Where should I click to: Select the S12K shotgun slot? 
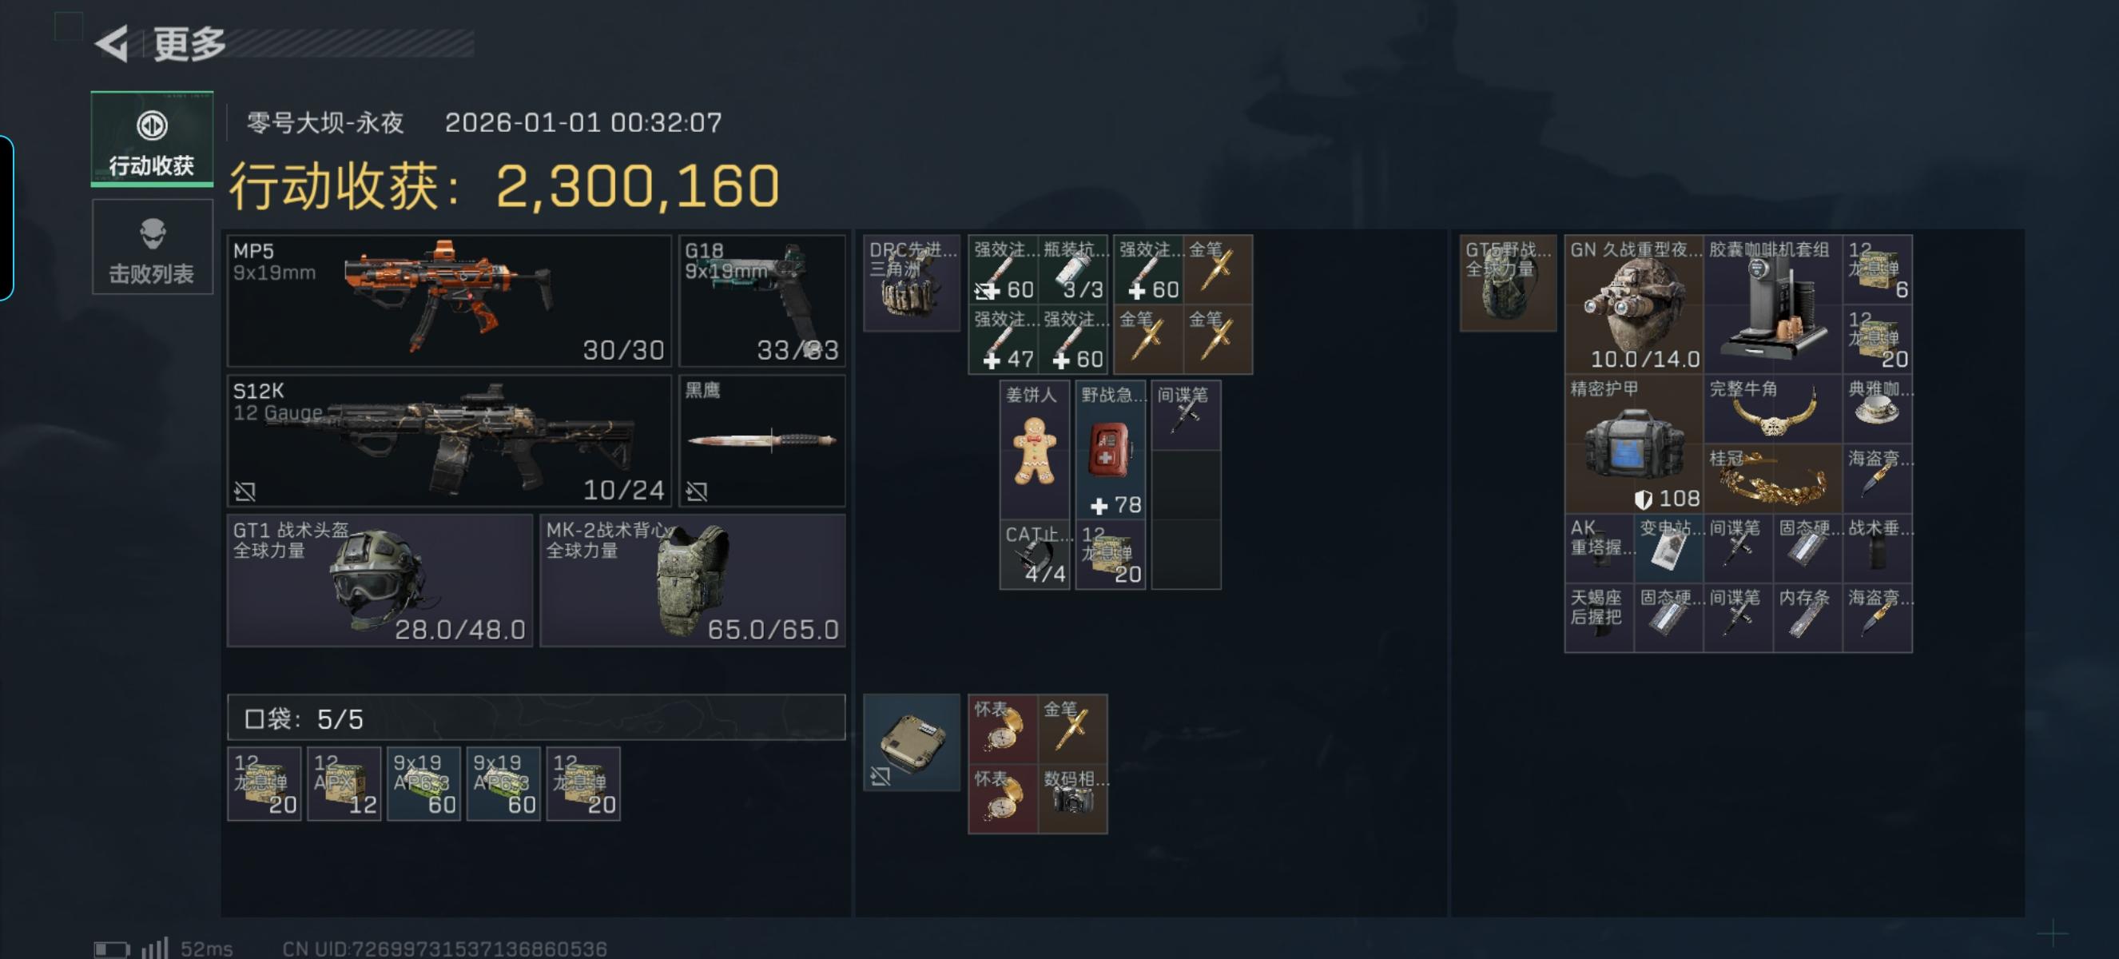coord(449,441)
